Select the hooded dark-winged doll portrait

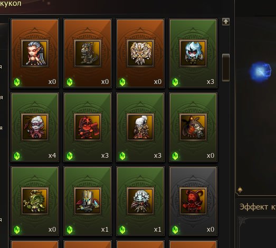[193, 127]
